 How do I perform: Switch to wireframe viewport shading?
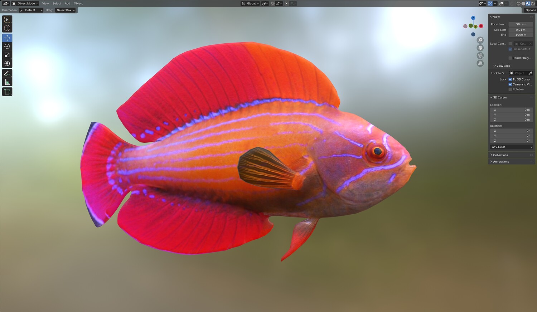518,4
